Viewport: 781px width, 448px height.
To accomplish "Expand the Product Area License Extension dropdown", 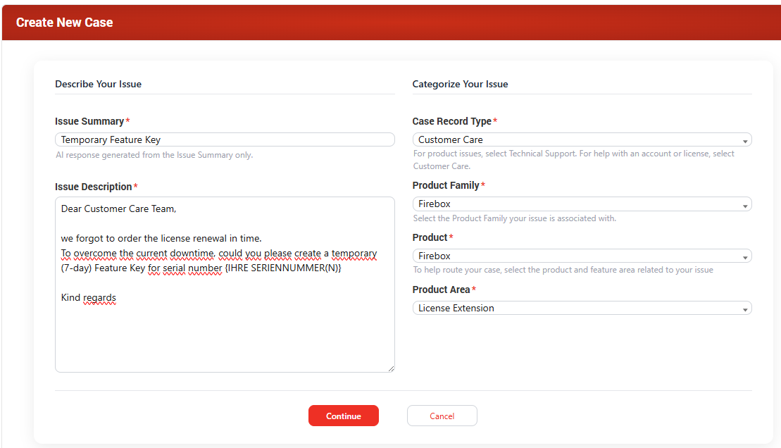I will [x=582, y=309].
